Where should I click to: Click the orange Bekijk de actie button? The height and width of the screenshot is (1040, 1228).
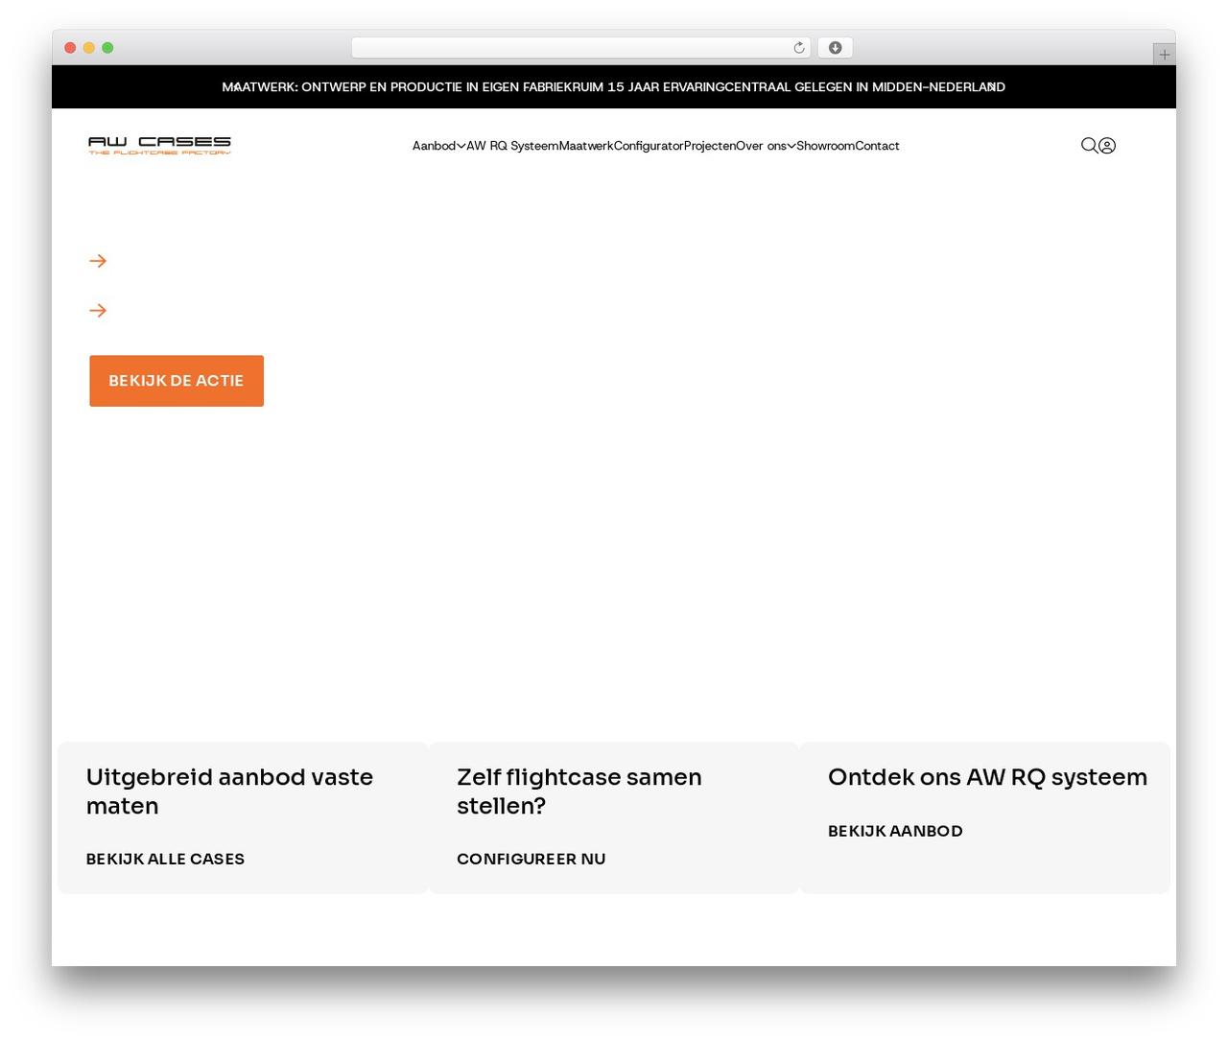(x=177, y=381)
